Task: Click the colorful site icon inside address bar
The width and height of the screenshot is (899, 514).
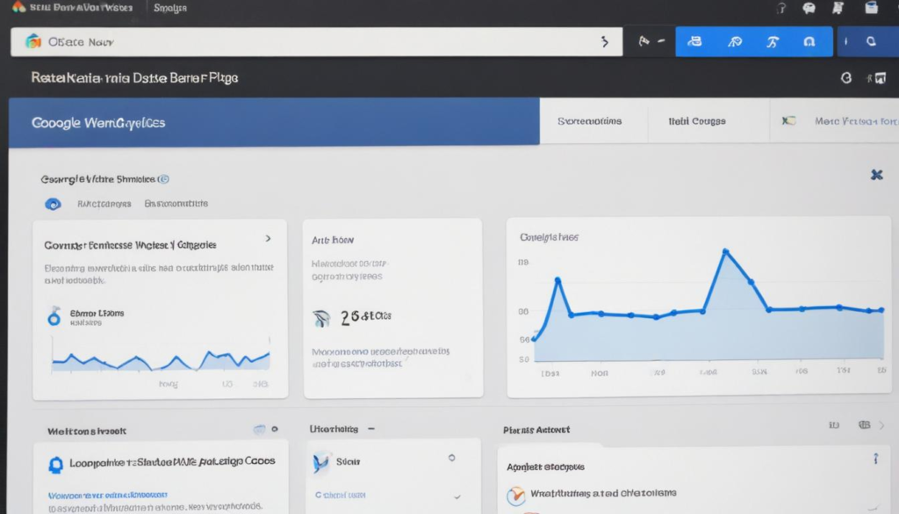Action: (x=33, y=41)
